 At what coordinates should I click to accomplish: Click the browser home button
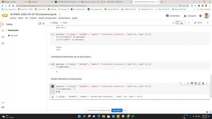click(13, 6)
